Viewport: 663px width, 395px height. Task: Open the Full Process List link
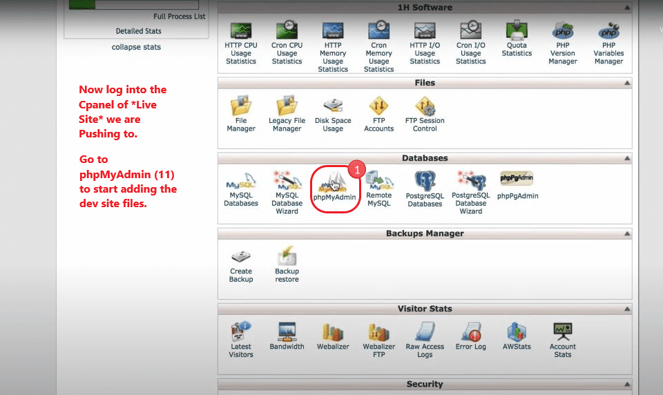click(180, 17)
